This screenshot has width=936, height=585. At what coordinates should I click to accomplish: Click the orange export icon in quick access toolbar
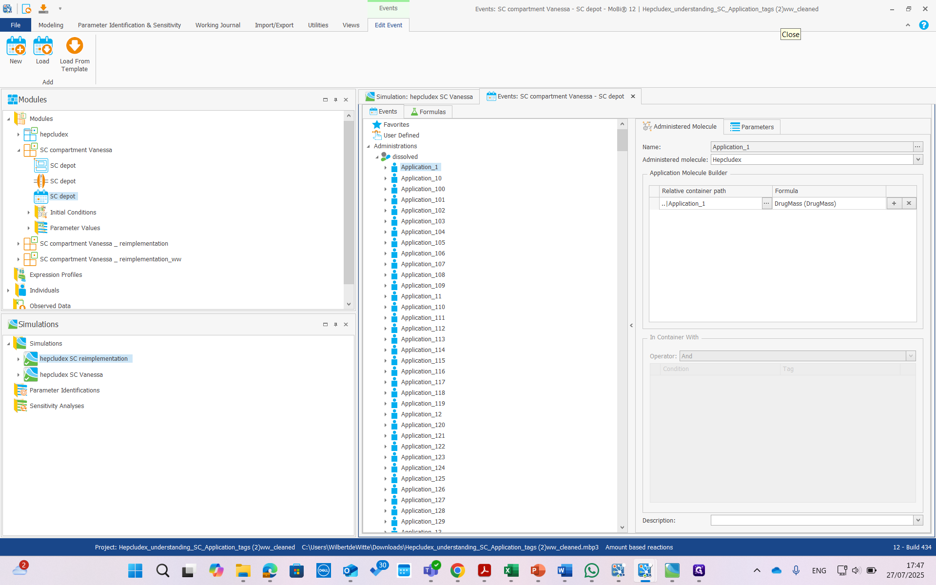(43, 8)
